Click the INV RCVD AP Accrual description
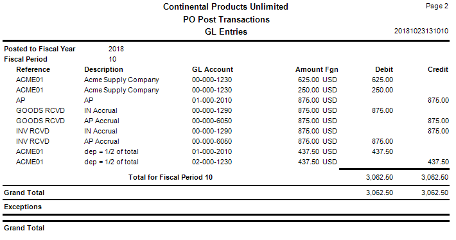Screen dimensions: 456x240 (101, 141)
